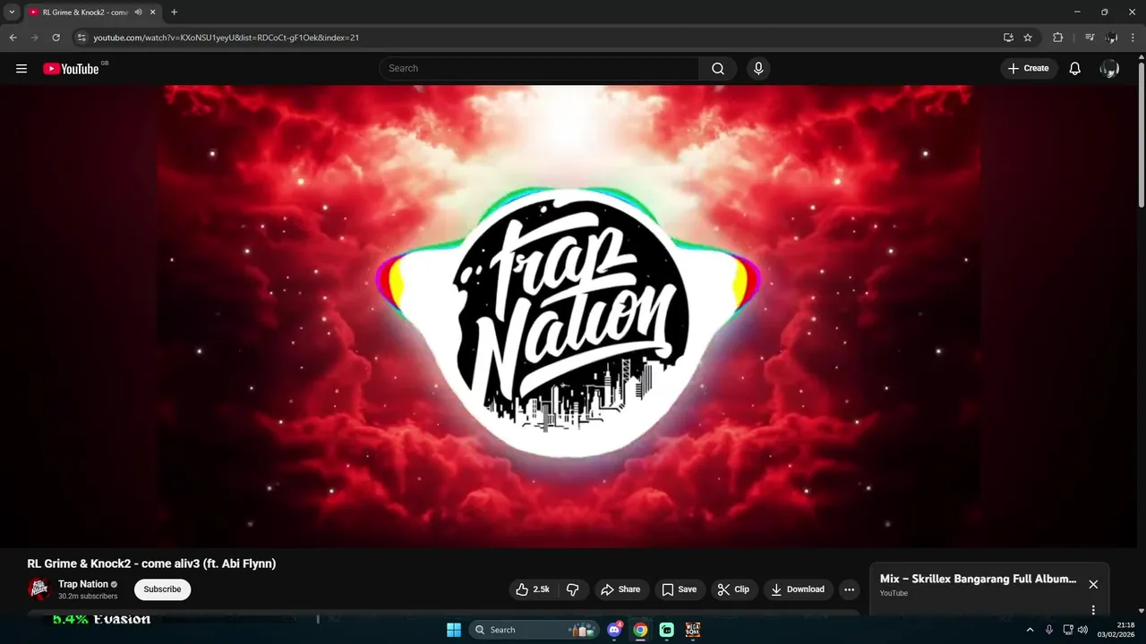The image size is (1146, 644).
Task: Open more actions ellipsis under video
Action: pyautogui.click(x=849, y=589)
